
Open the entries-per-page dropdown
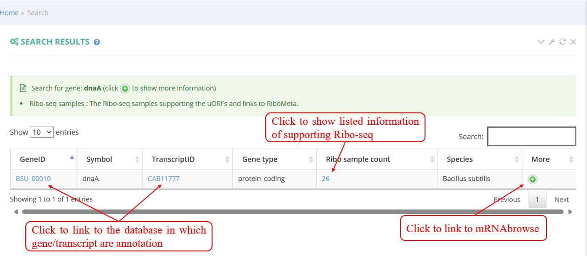pos(42,132)
